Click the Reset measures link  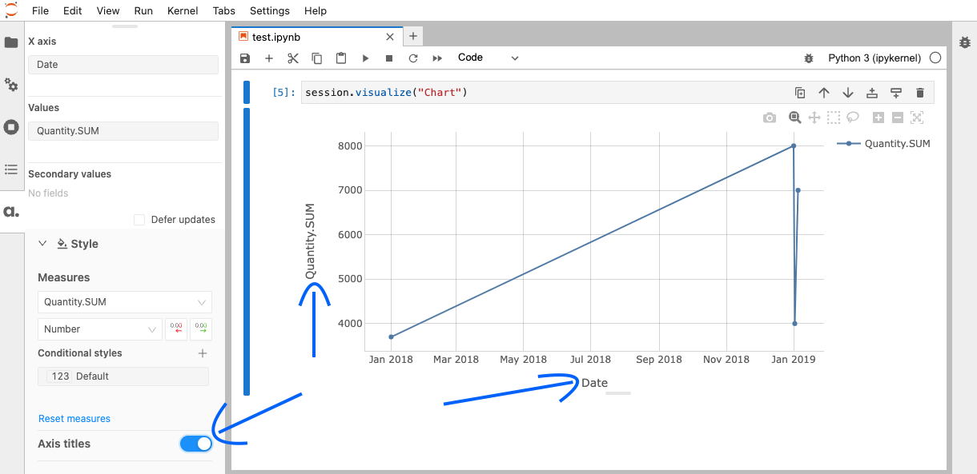point(74,419)
